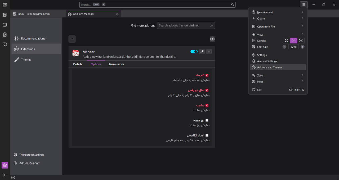Open the Themes category
Screen dimensions: 339x180
[36, 60]
